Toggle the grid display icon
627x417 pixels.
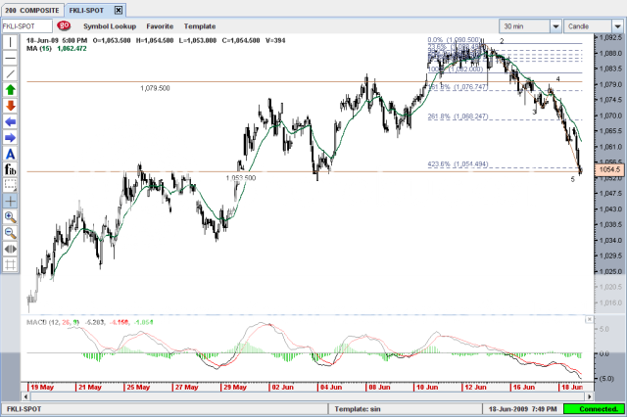click(11, 264)
